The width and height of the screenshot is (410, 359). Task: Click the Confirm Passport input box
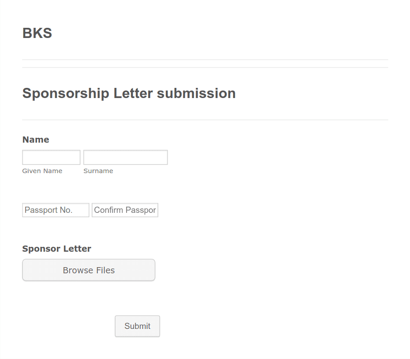coord(125,210)
